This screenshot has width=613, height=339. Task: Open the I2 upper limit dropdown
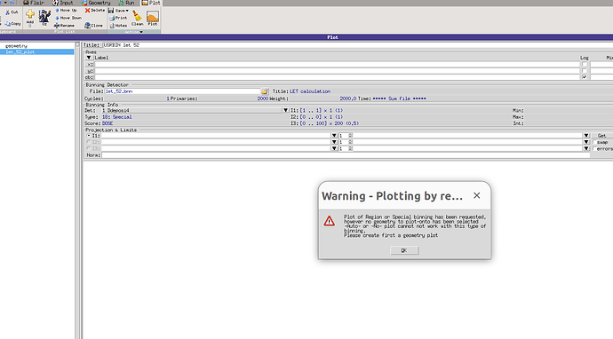586,142
